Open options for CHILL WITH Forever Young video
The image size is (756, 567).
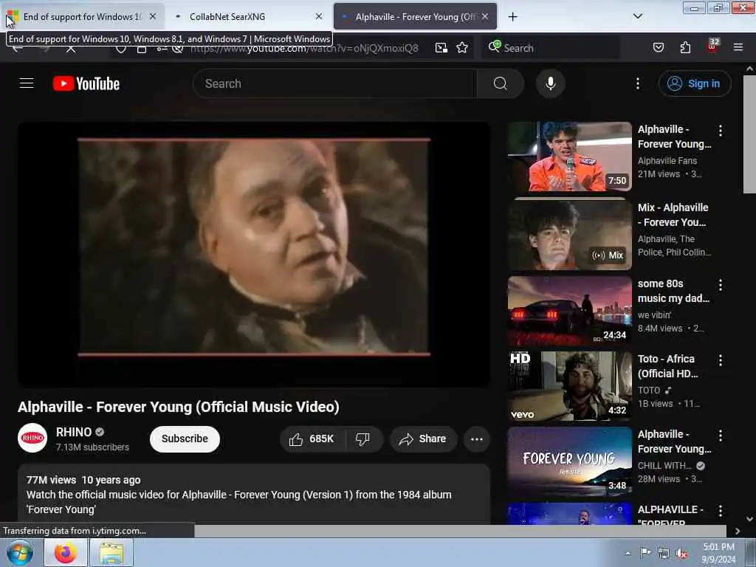(x=721, y=436)
